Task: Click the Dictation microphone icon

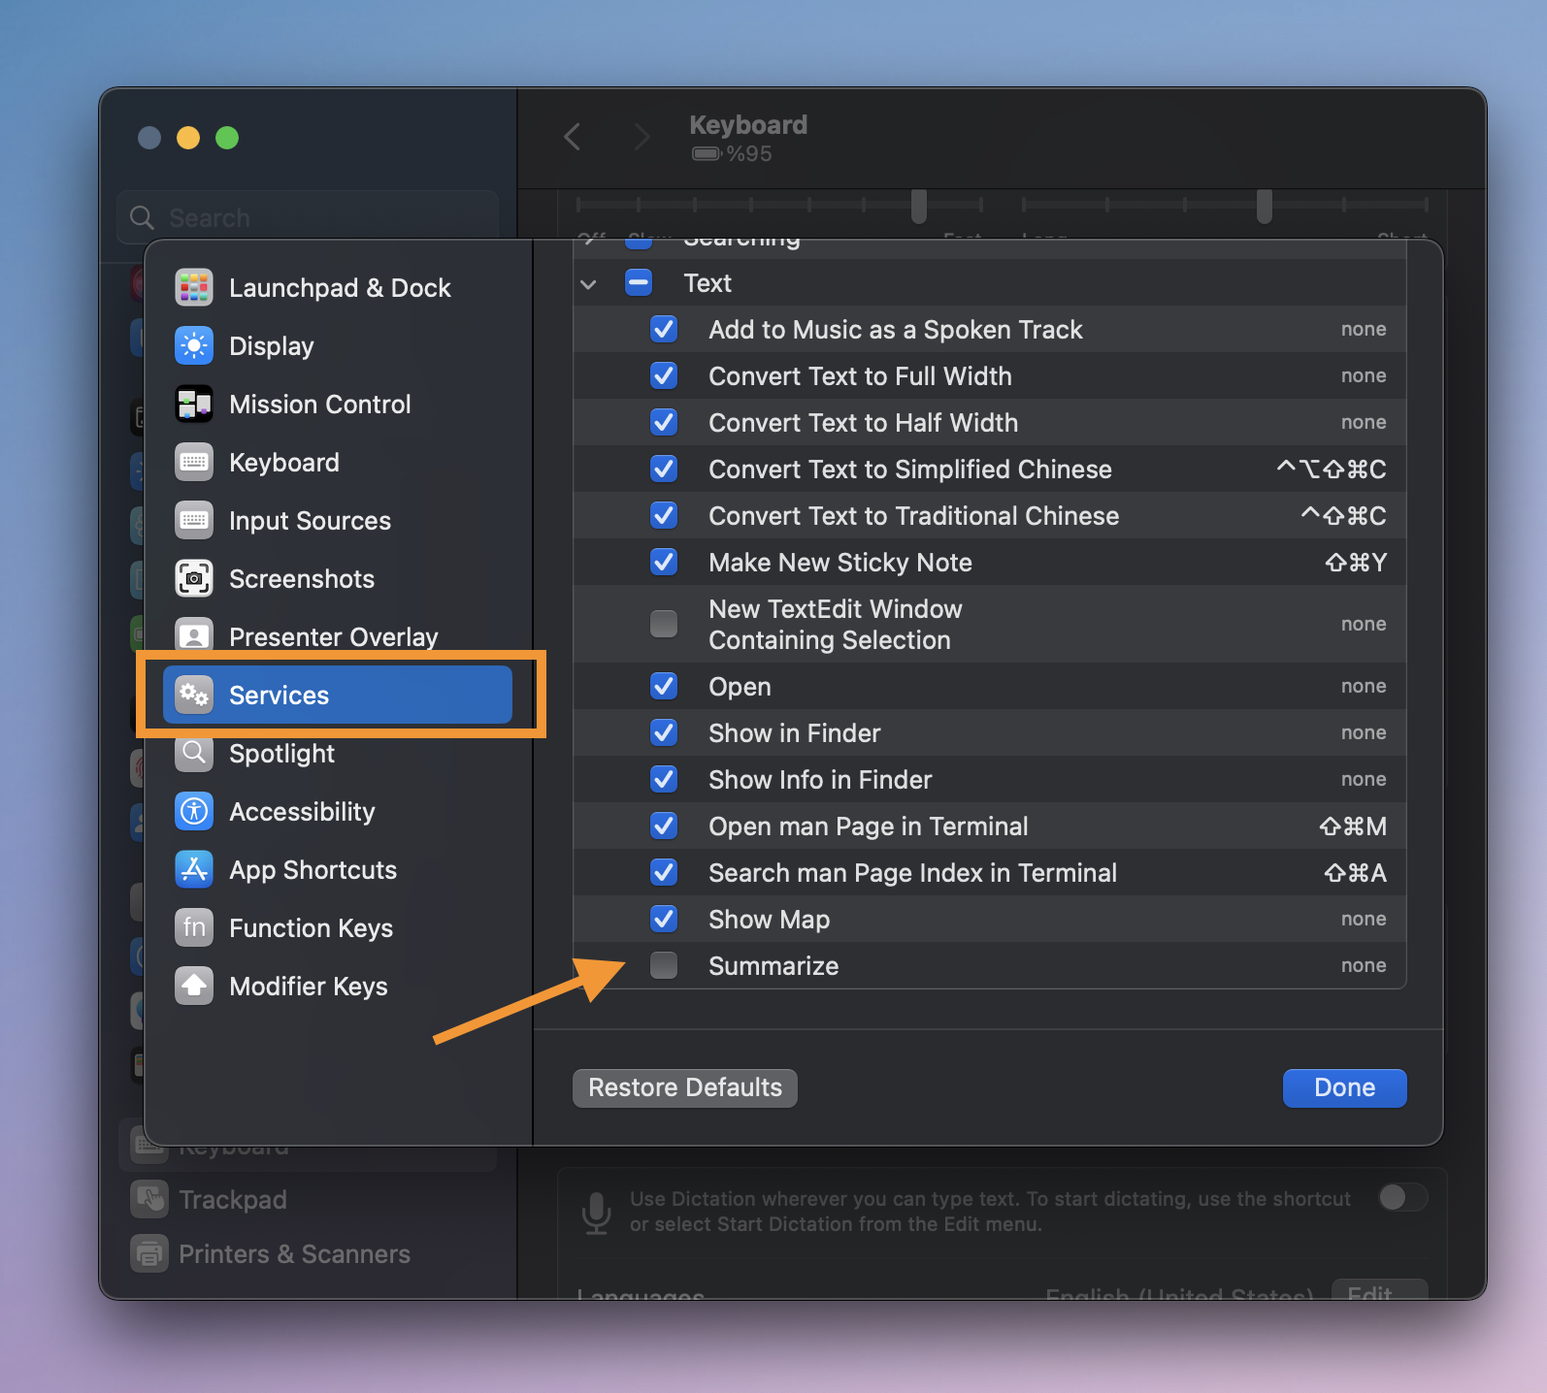Action: (597, 1213)
